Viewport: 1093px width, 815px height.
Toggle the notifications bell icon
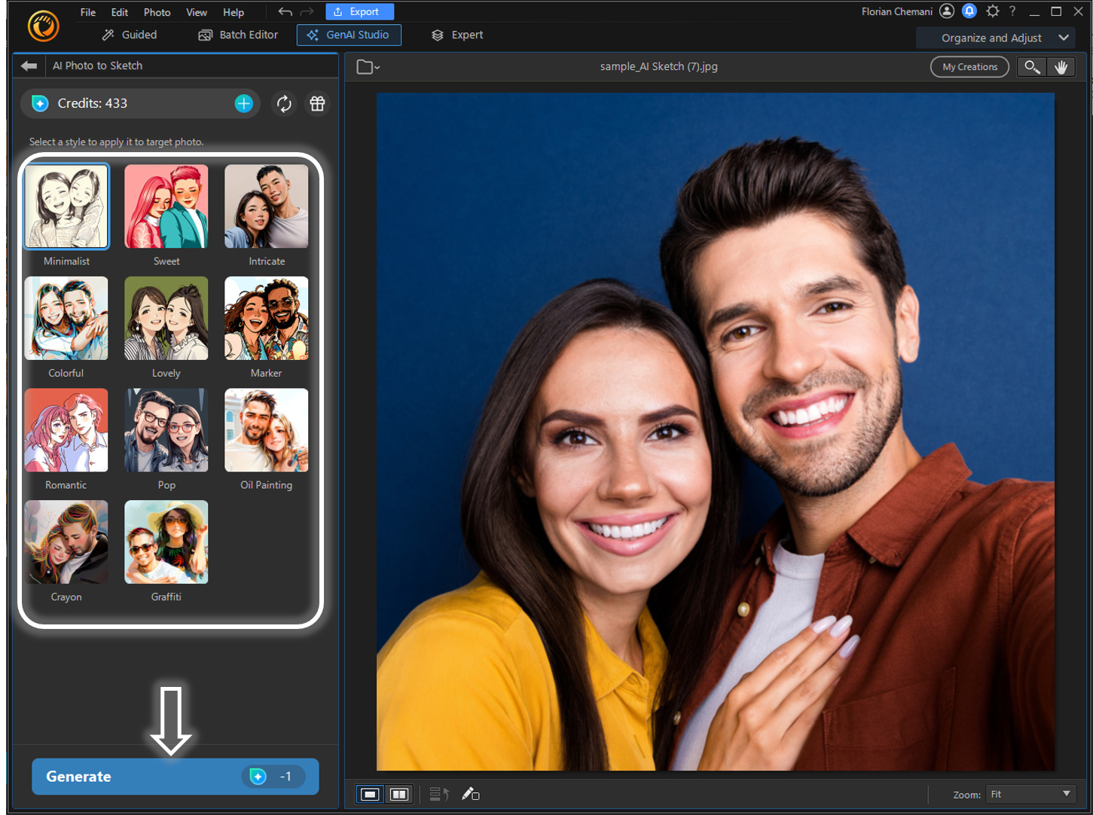[969, 11]
